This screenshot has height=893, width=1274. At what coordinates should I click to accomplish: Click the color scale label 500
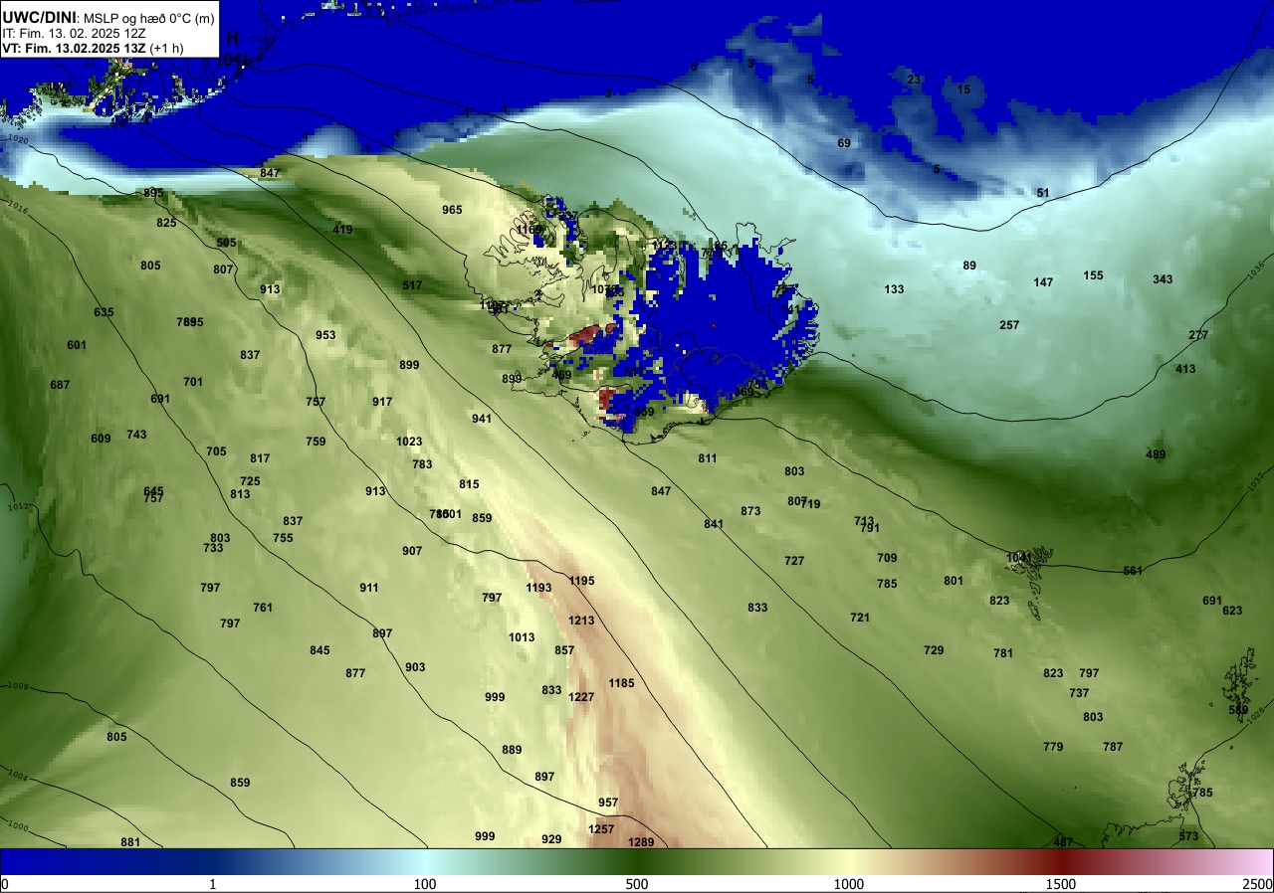coord(637,884)
